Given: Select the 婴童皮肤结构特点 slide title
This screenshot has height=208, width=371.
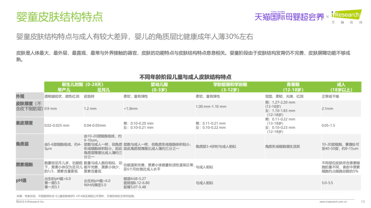Looking at the screenshot, I should tap(60, 17).
